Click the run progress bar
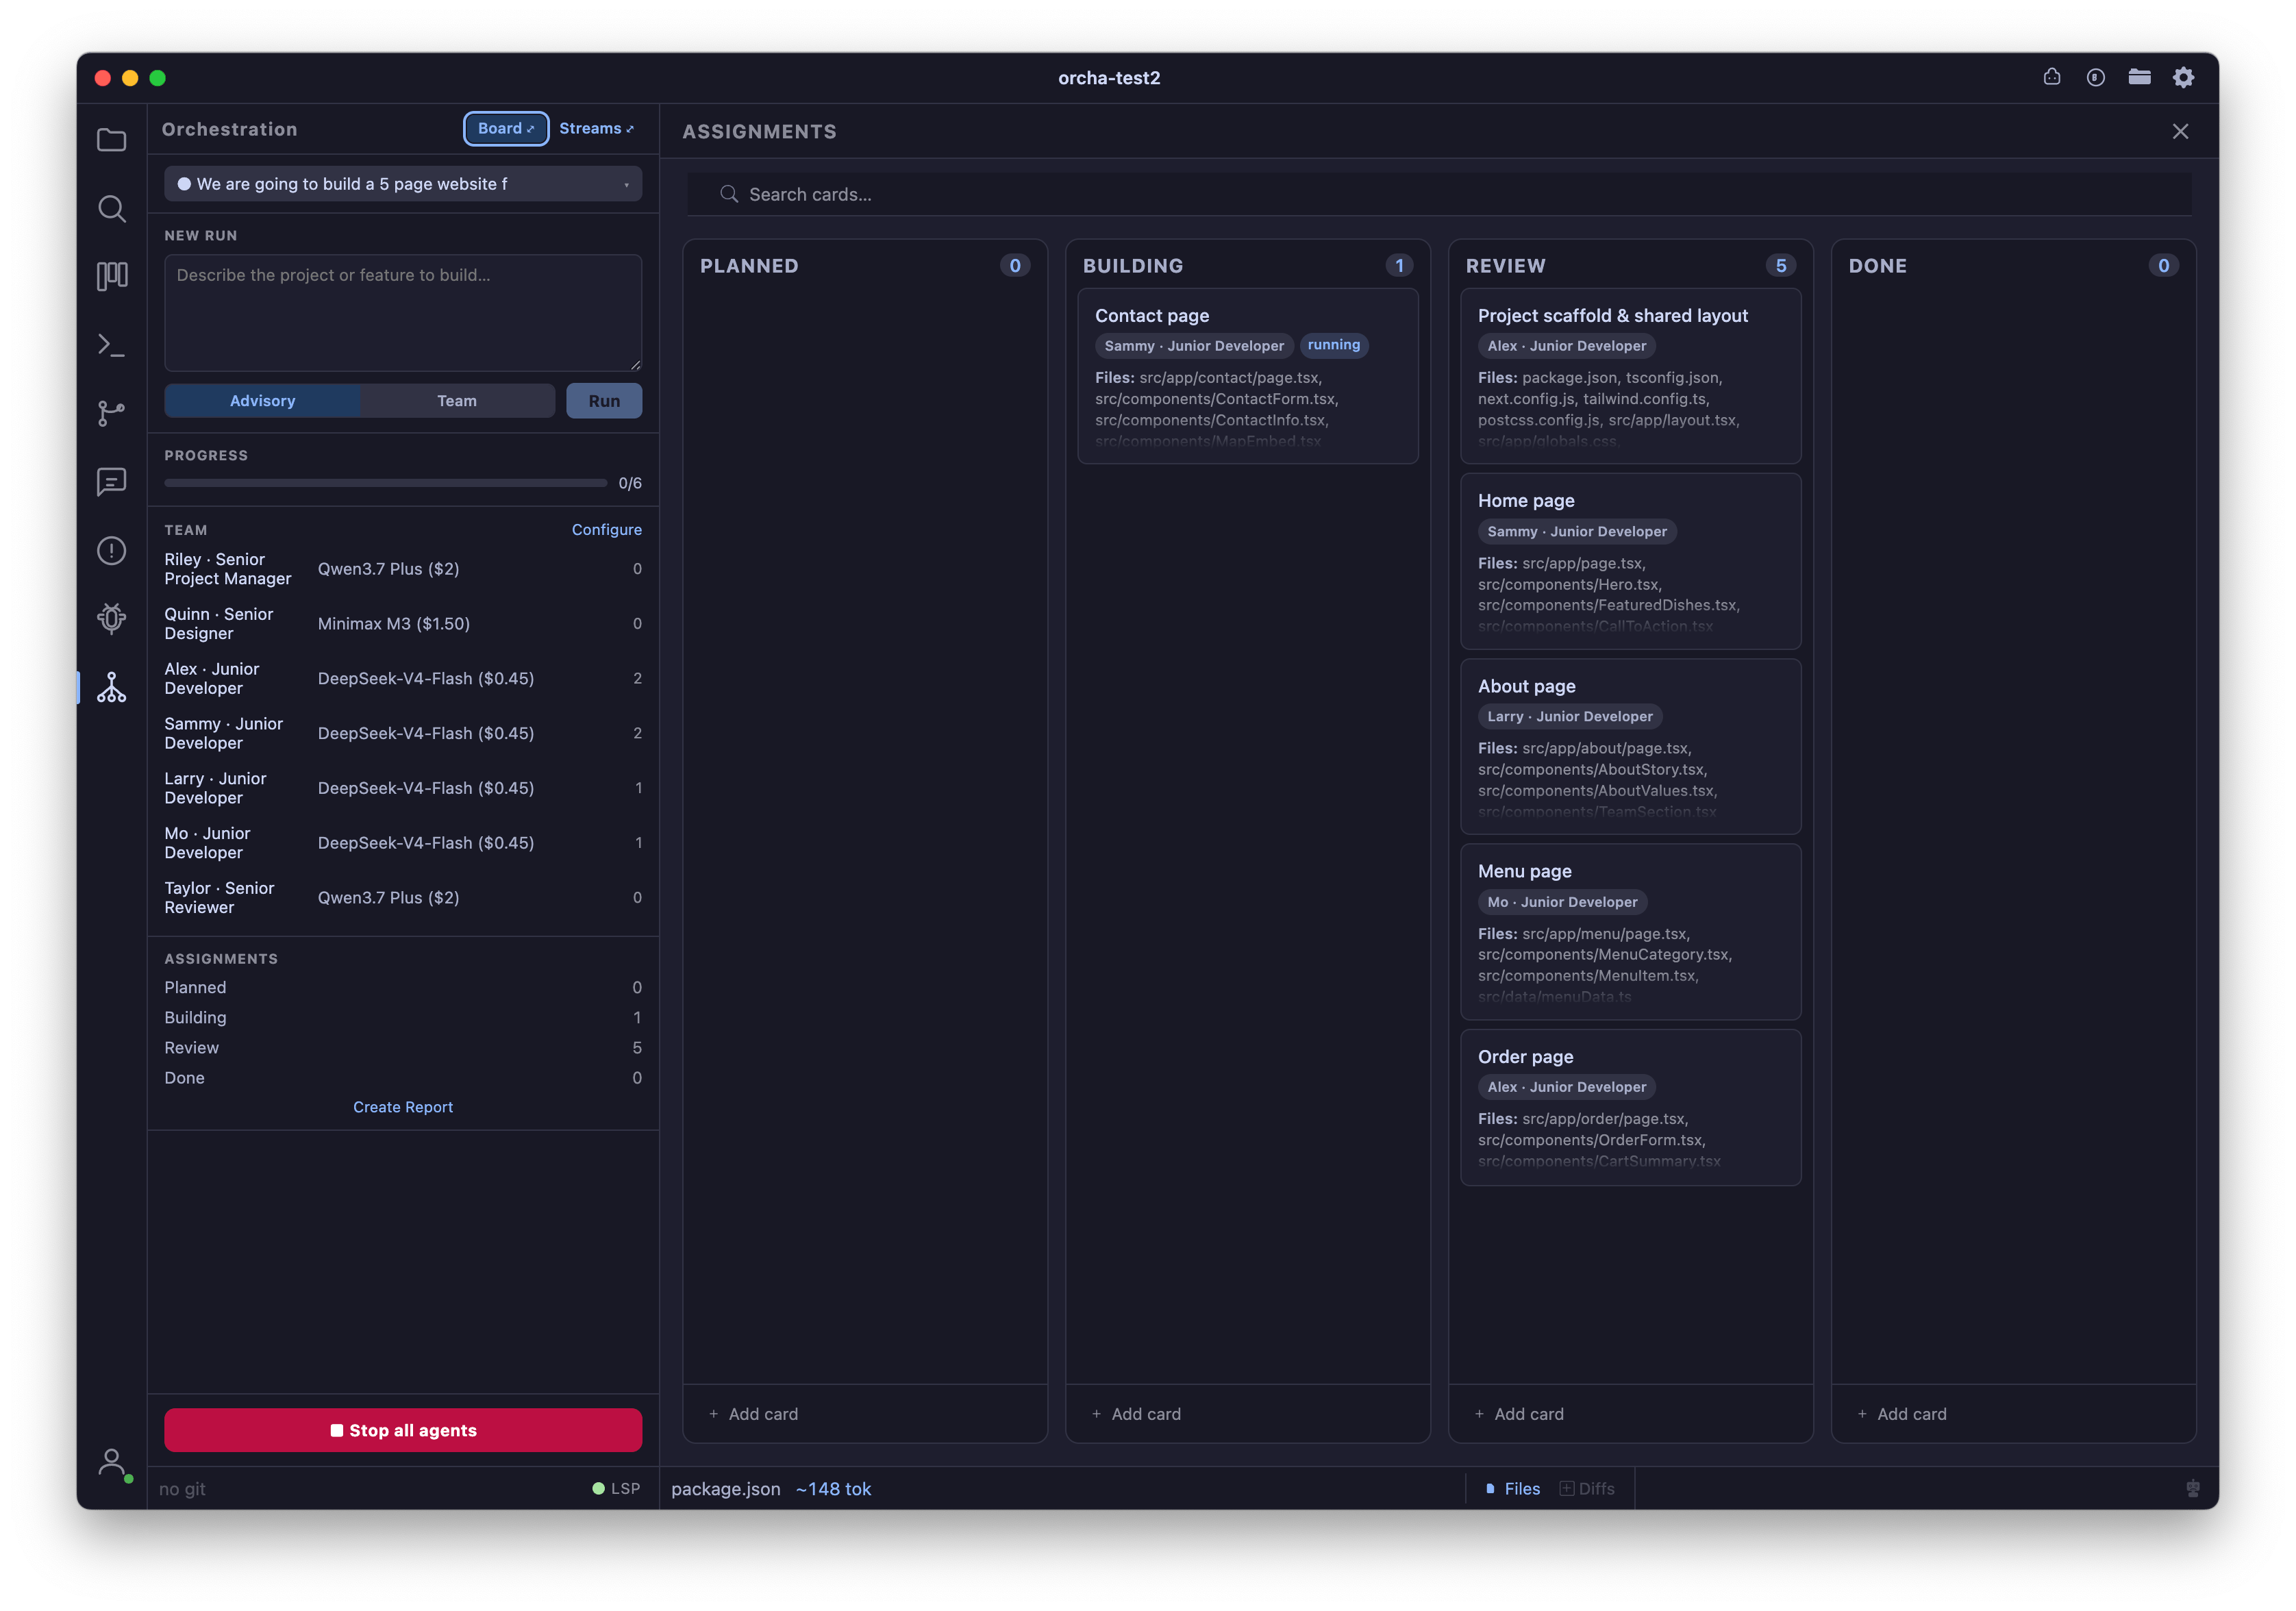Screen dimensions: 2296x1611 (385, 483)
